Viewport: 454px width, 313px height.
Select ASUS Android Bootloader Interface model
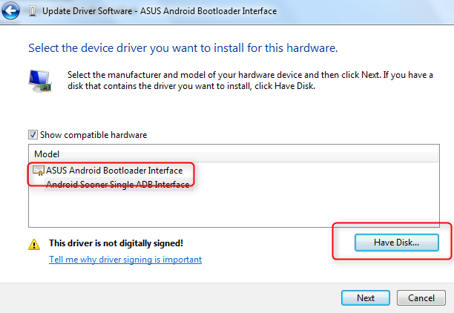pos(114,171)
